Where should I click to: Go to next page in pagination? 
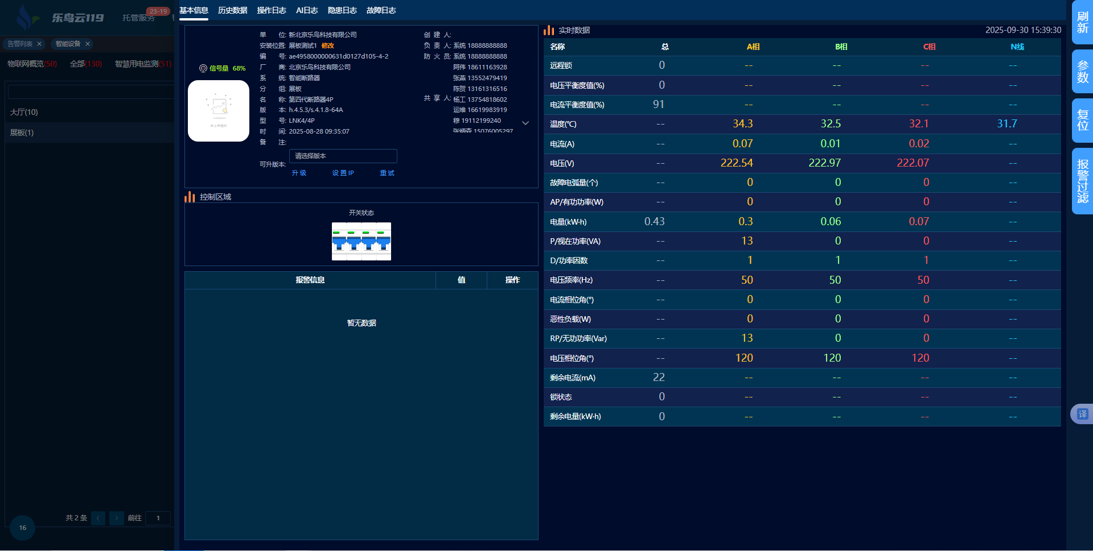(x=117, y=518)
